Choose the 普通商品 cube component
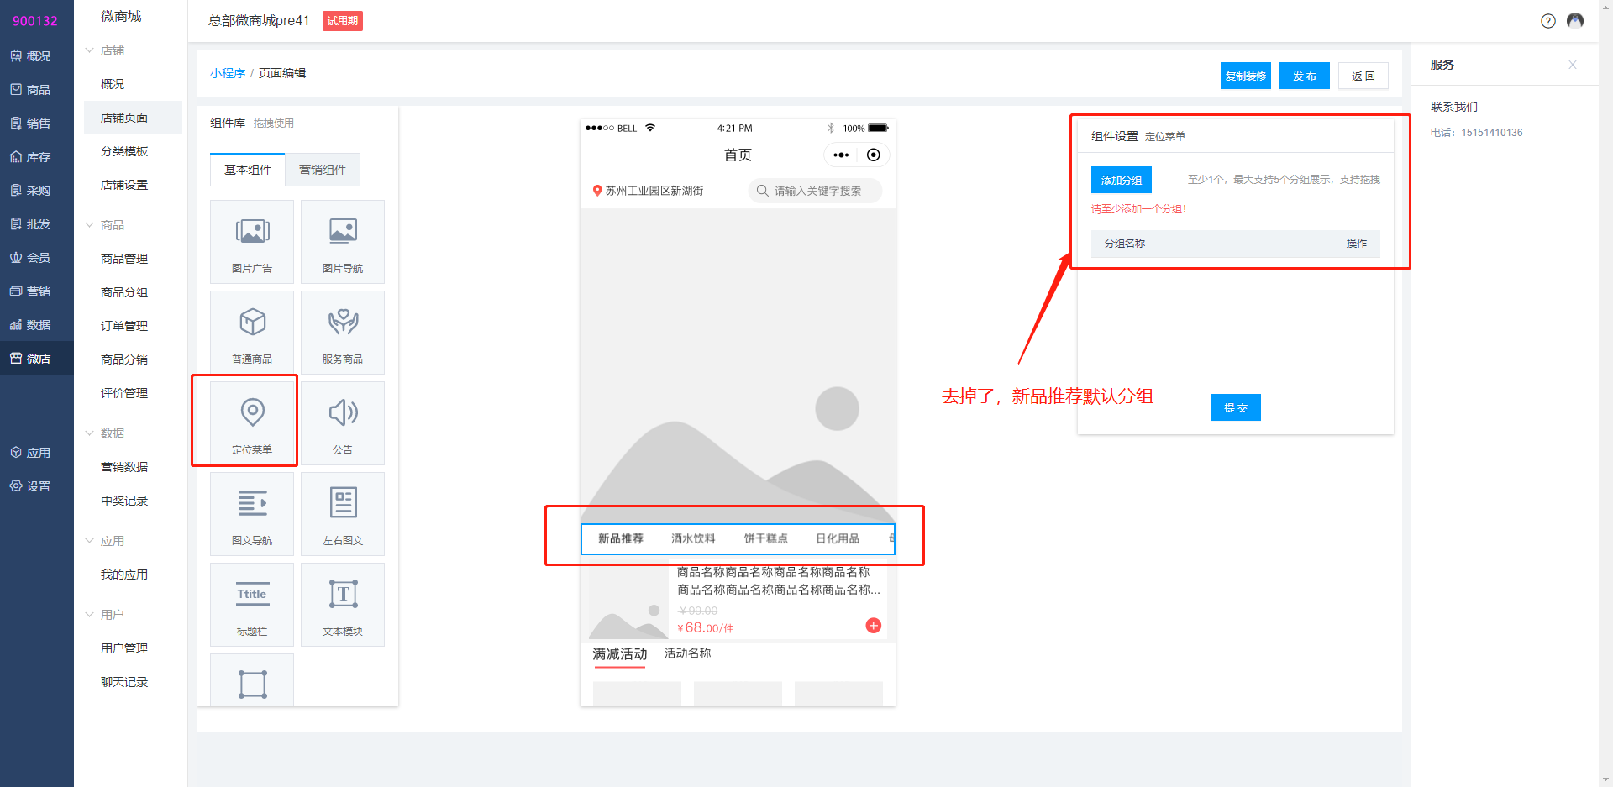Image resolution: width=1613 pixels, height=787 pixels. [x=252, y=323]
